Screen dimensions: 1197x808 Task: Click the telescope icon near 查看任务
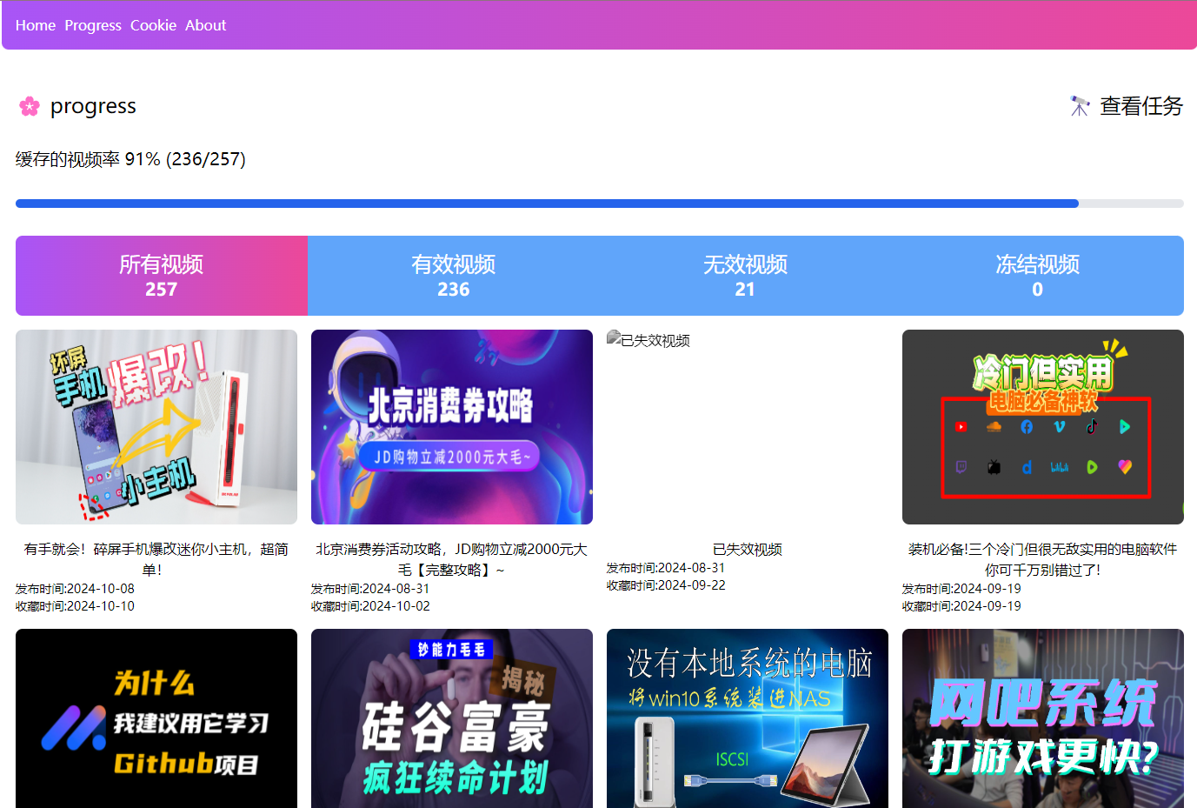point(1080,106)
